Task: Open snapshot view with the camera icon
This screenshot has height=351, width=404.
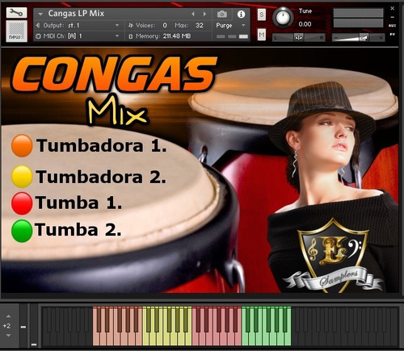Action: coord(222,14)
